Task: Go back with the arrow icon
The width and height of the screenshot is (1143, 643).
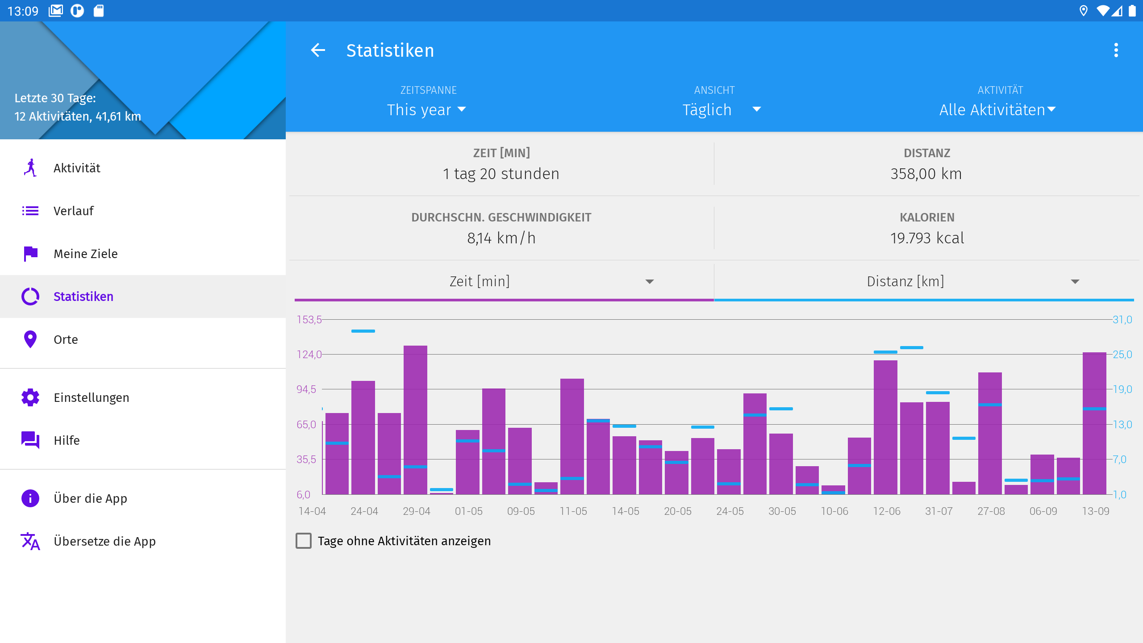Action: click(318, 50)
